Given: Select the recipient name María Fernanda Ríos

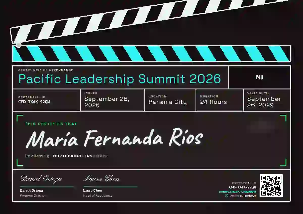Looking at the screenshot, I should 114,138.
